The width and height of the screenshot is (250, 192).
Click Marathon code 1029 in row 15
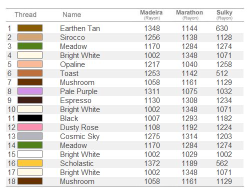click(189, 154)
